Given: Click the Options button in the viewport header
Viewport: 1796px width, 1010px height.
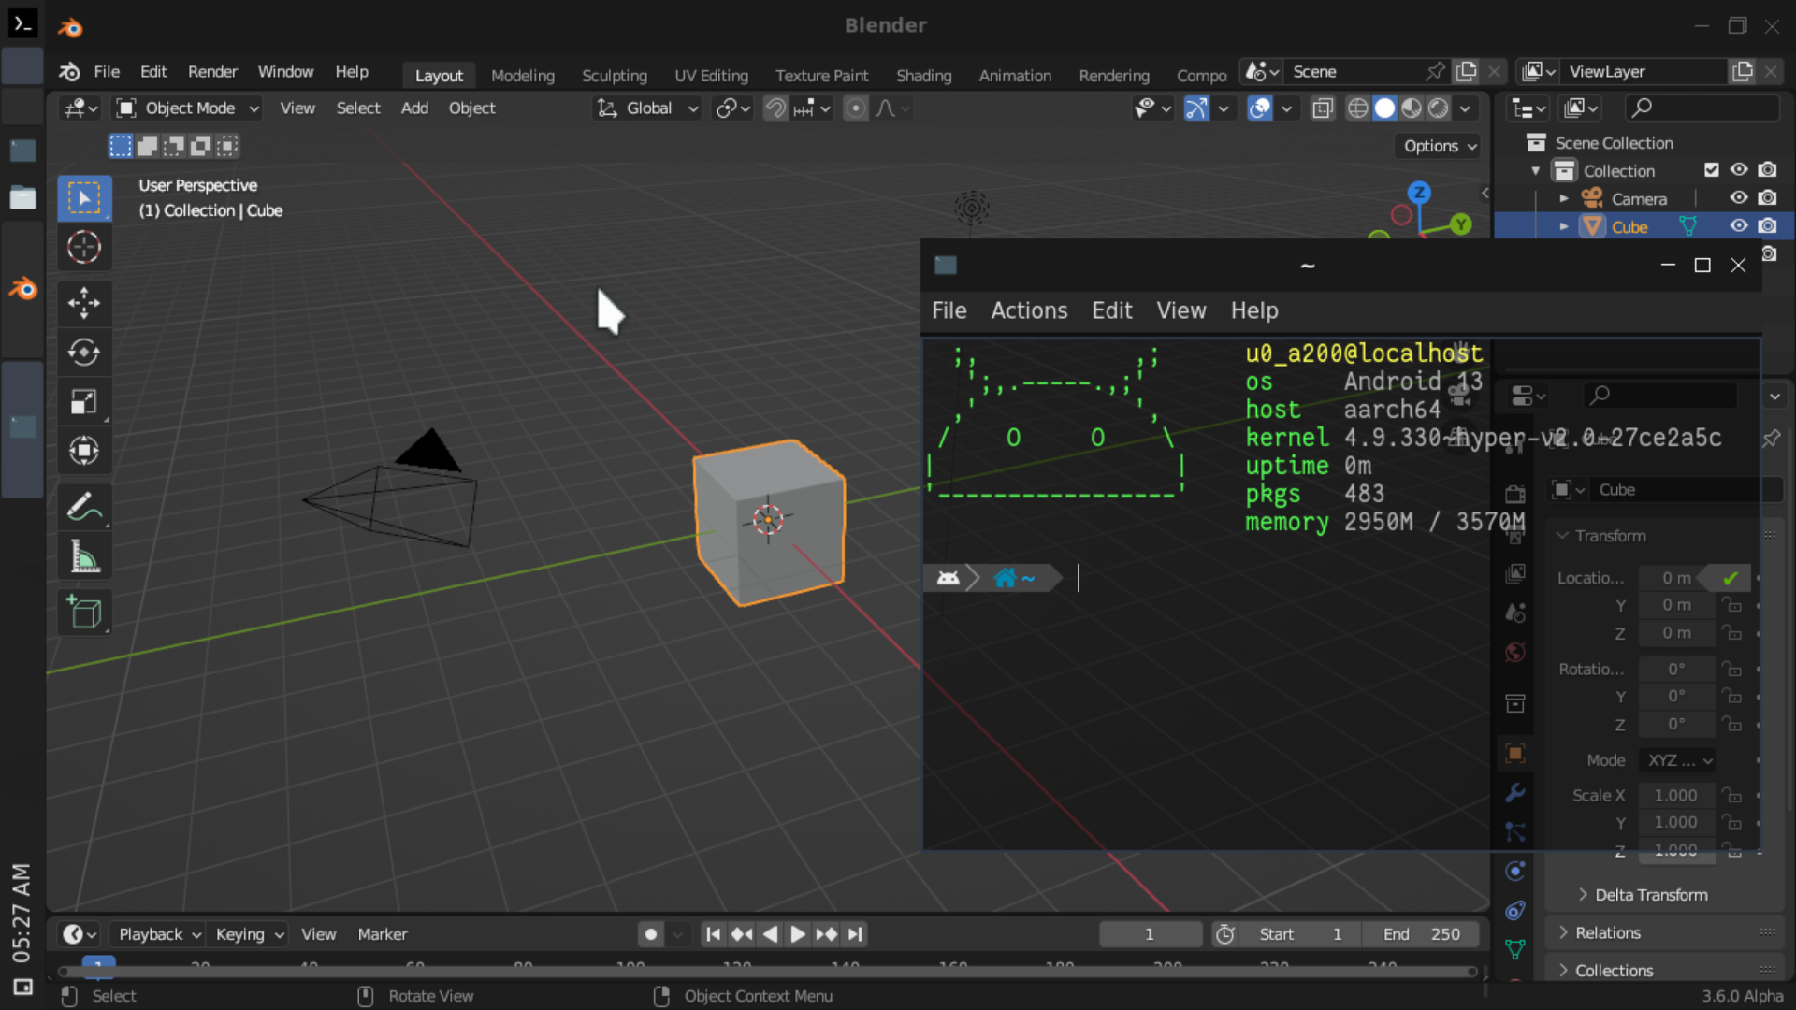Looking at the screenshot, I should point(1437,146).
